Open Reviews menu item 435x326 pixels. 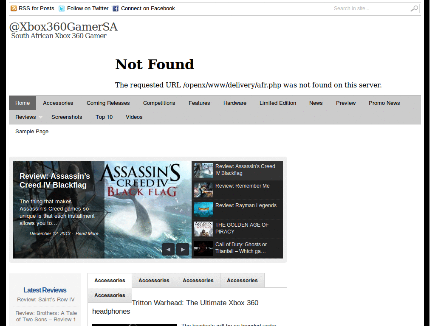click(x=25, y=117)
